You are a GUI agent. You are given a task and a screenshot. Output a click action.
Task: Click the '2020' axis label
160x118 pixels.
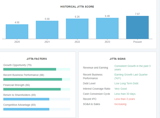pyautogui.click(x=17, y=42)
